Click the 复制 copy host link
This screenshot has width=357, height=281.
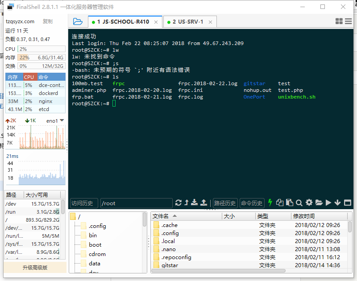[x=48, y=21]
